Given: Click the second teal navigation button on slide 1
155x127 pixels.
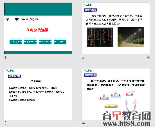Looking at the screenshot, I should [x=30, y=42].
